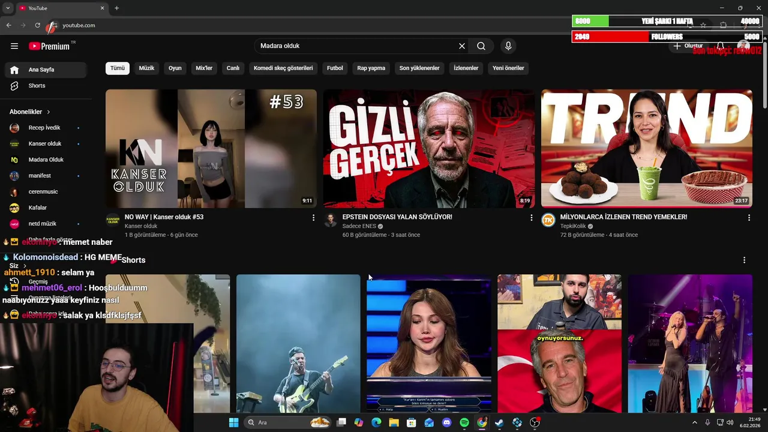Open the Sadece ENES channel name
Screen dimensions: 768x432
[359, 226]
